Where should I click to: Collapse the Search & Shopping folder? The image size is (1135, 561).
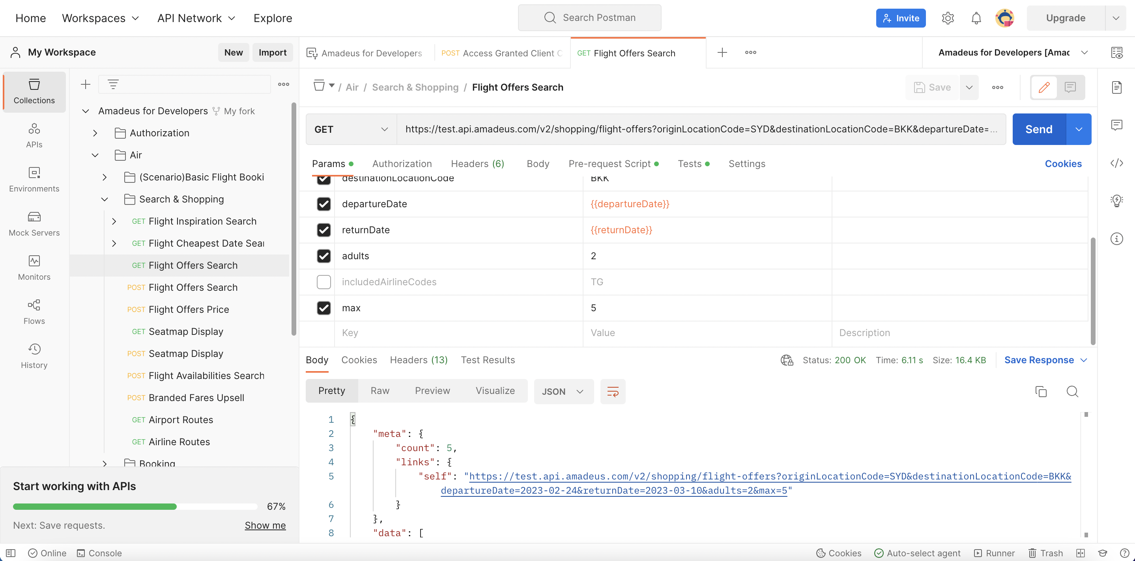pos(105,199)
